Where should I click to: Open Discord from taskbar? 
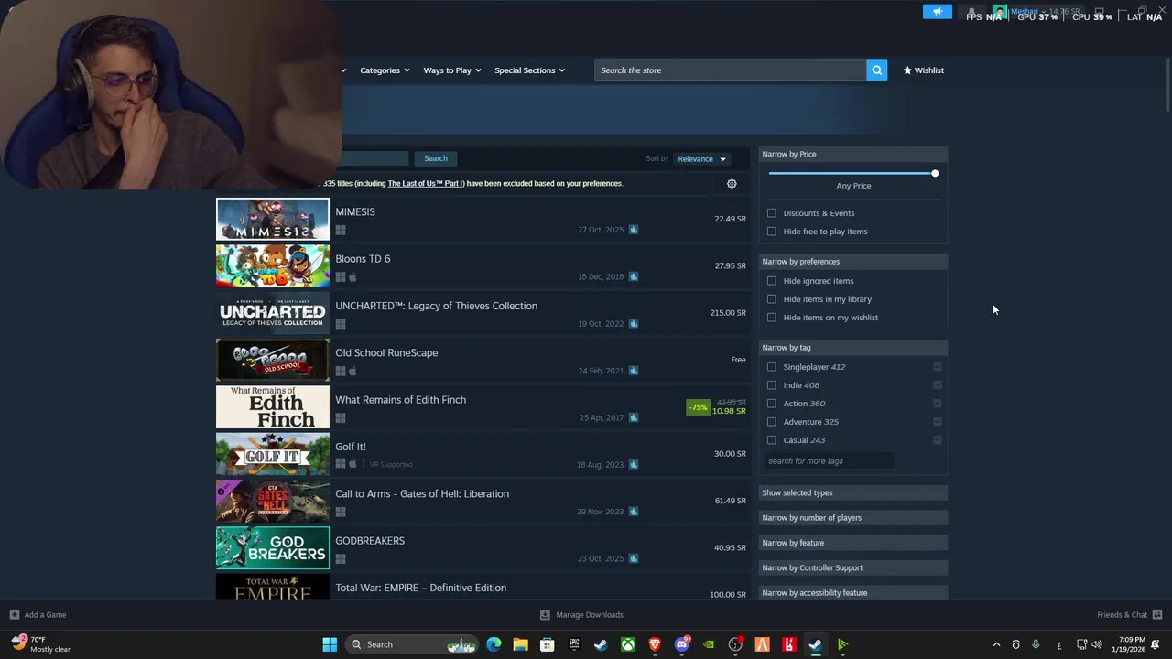coord(681,644)
